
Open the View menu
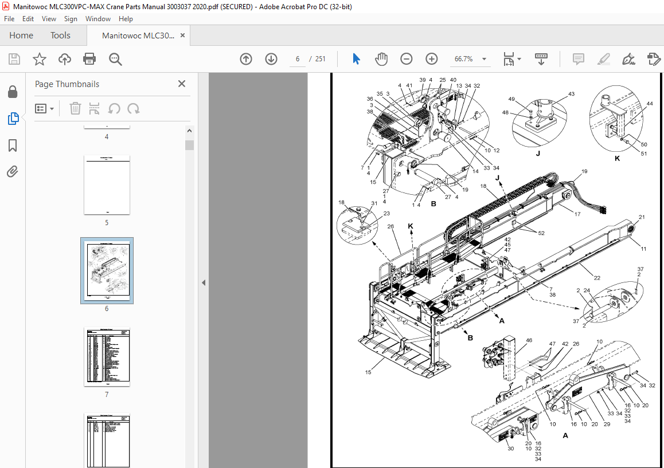49,19
